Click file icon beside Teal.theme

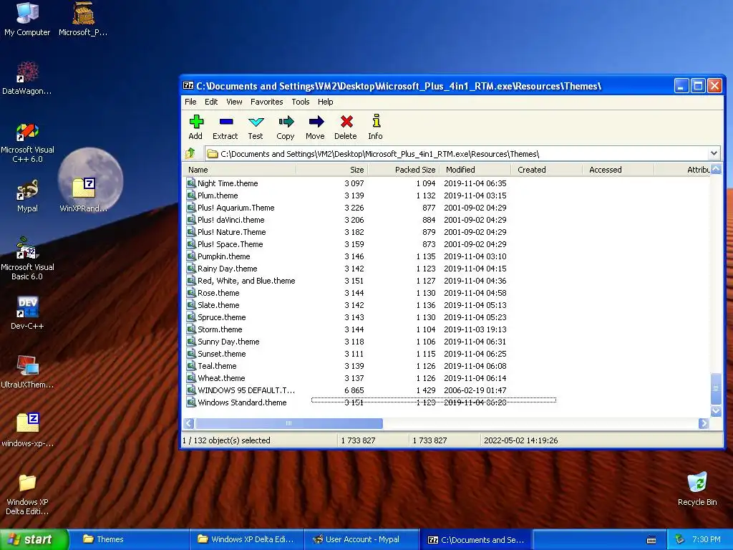point(191,365)
